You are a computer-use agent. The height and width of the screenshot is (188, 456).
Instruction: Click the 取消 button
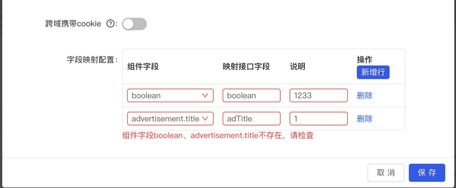(385, 173)
